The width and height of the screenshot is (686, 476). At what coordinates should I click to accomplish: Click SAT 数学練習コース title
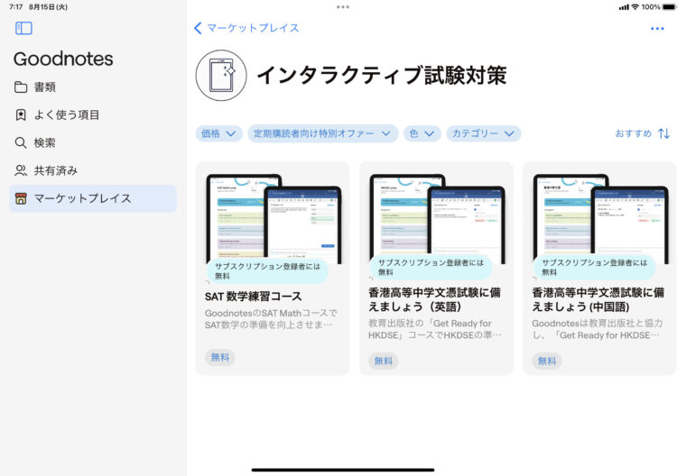(x=254, y=297)
